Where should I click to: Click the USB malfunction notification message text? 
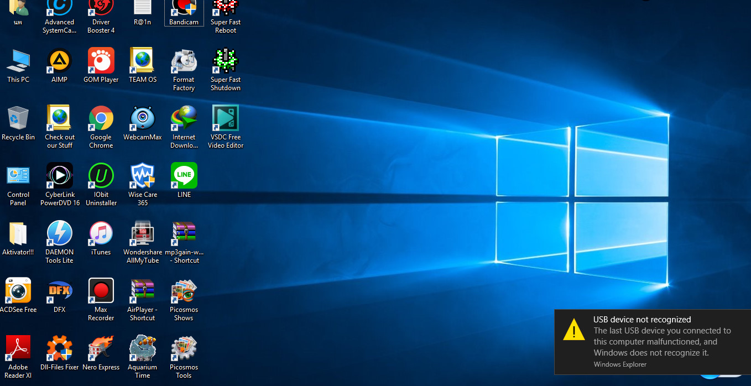[x=663, y=342]
